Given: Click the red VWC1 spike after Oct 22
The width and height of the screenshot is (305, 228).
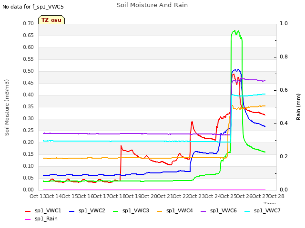Looking at the screenshot, I should coord(192,122).
